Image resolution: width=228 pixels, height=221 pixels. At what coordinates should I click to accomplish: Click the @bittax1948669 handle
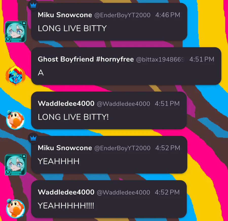click(160, 59)
